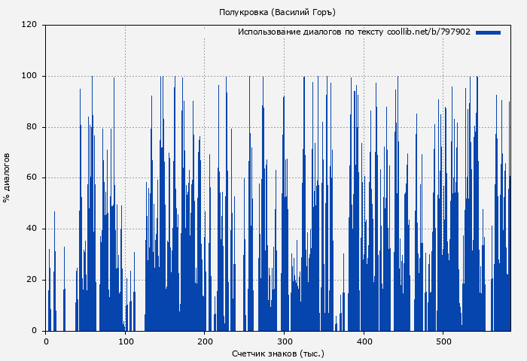Image resolution: width=527 pixels, height=361 pixels.
Task: Click the chart title 'Полукровка (Василий Горъ)'
Action: [277, 12]
